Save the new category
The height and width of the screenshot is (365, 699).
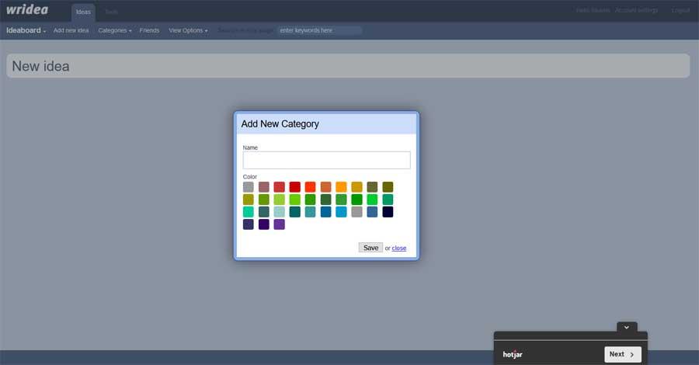pos(370,248)
